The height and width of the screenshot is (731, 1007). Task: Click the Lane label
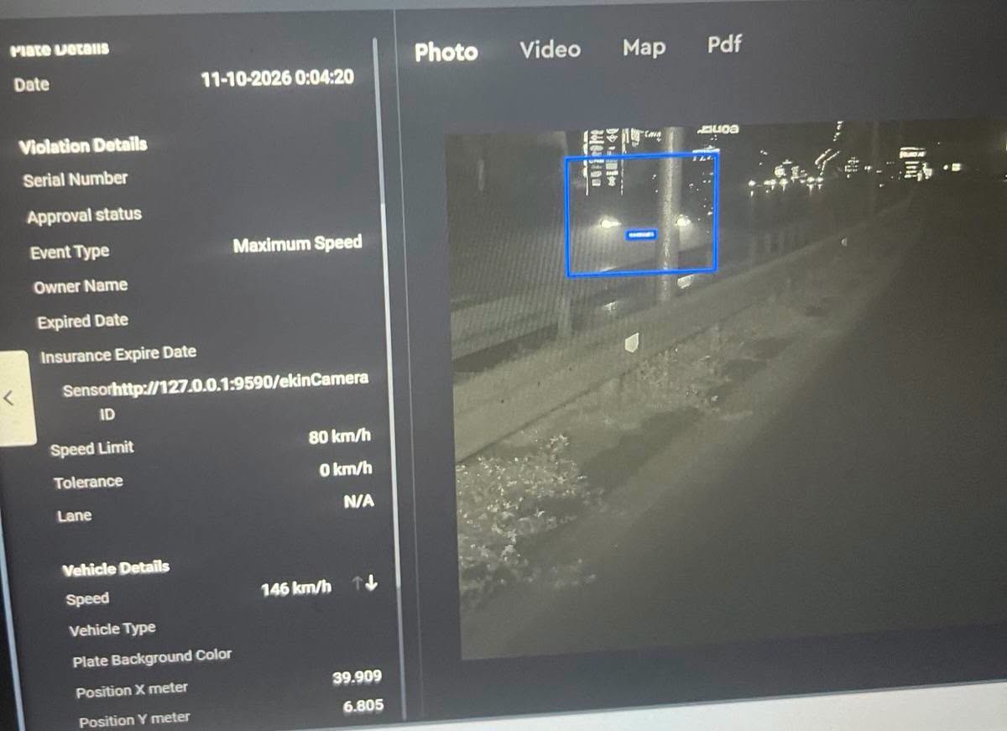pos(74,516)
